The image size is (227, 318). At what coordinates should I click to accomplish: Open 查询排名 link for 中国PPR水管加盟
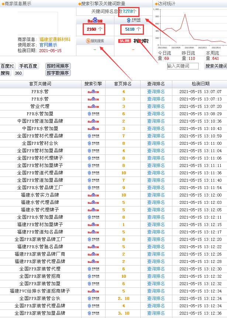pyautogui.click(x=156, y=129)
